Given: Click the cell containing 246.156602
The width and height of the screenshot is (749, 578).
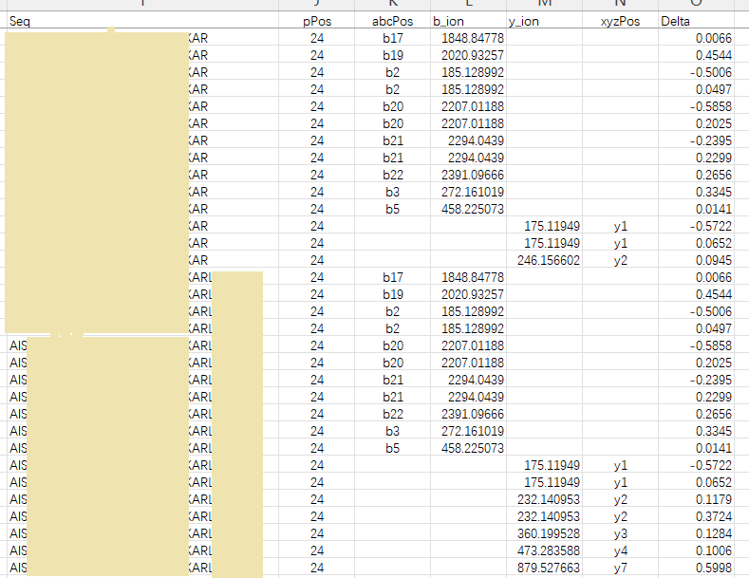Looking at the screenshot, I should click(544, 260).
